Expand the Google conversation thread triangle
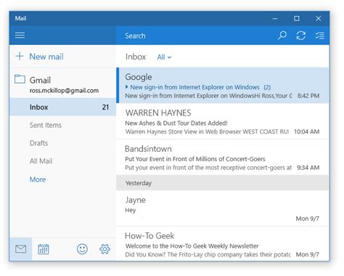The image size is (344, 276). coord(127,86)
